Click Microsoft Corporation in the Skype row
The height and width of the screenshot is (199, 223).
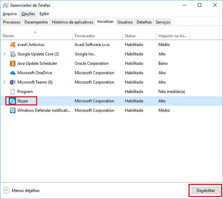(x=94, y=101)
